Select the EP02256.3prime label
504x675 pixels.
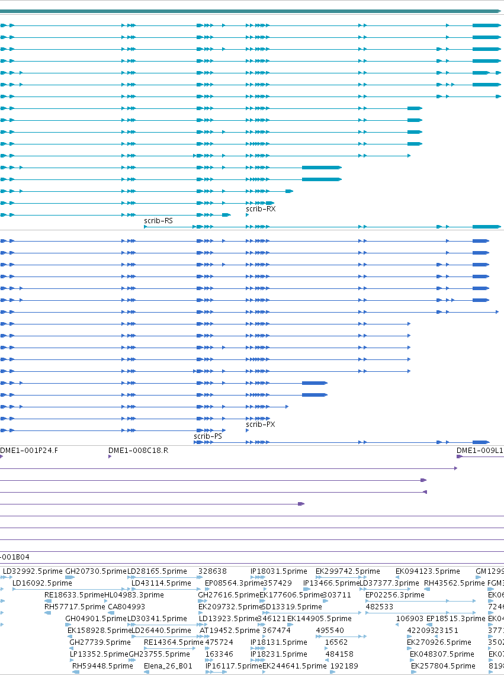(395, 595)
